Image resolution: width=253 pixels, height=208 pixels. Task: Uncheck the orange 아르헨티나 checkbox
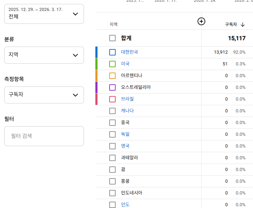pos(112,76)
